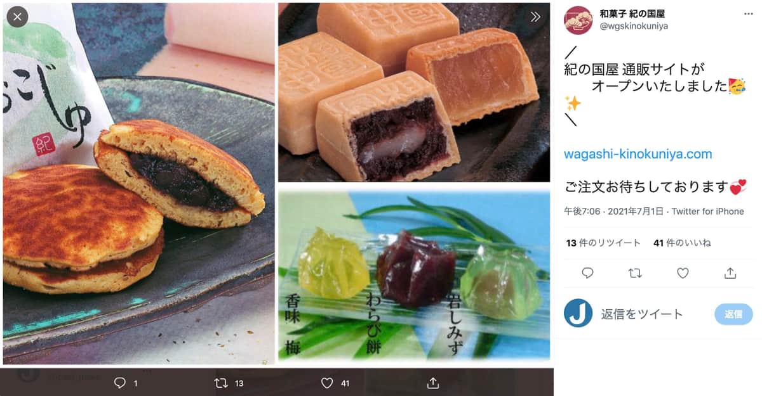762x396 pixels.
Task: Open the monaka sweets photo top right
Action: 414,93
